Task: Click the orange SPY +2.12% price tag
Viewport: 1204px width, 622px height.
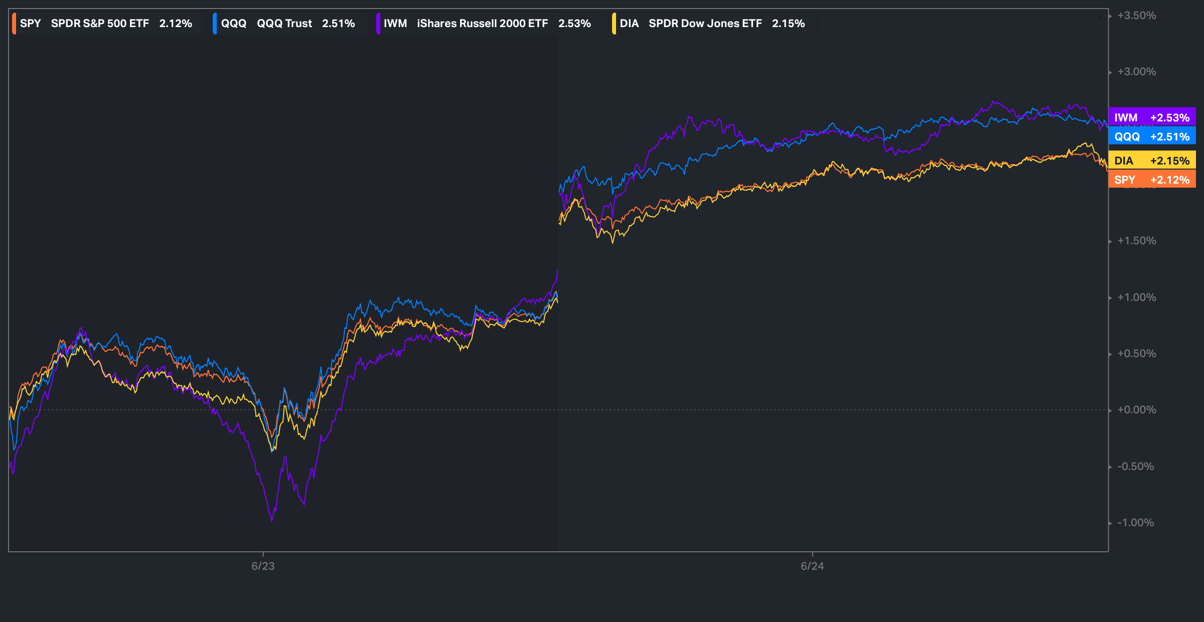Action: [x=1152, y=180]
